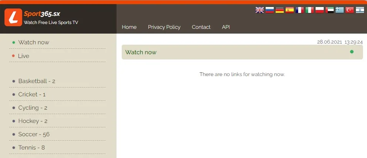Screen dimensions: 367x158
Task: Switch to Polish via the Poland flag
Action: click(x=320, y=10)
